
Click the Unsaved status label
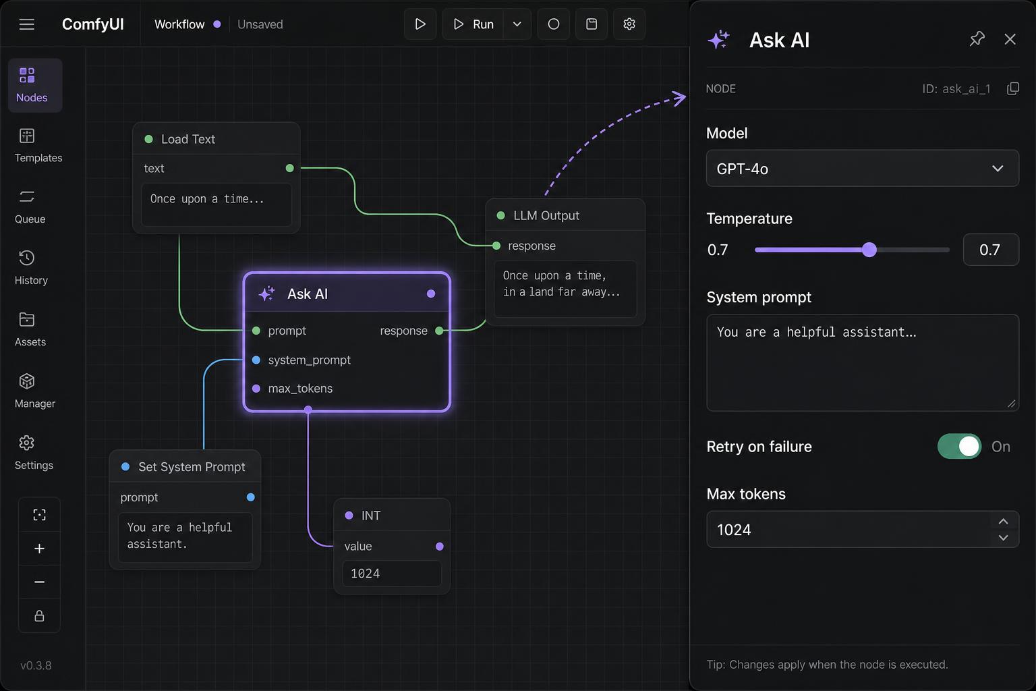click(260, 24)
